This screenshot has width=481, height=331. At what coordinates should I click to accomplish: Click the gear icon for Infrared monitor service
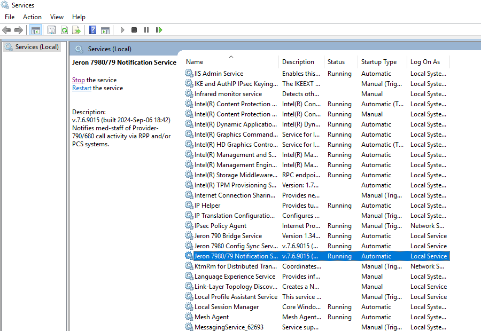click(189, 93)
